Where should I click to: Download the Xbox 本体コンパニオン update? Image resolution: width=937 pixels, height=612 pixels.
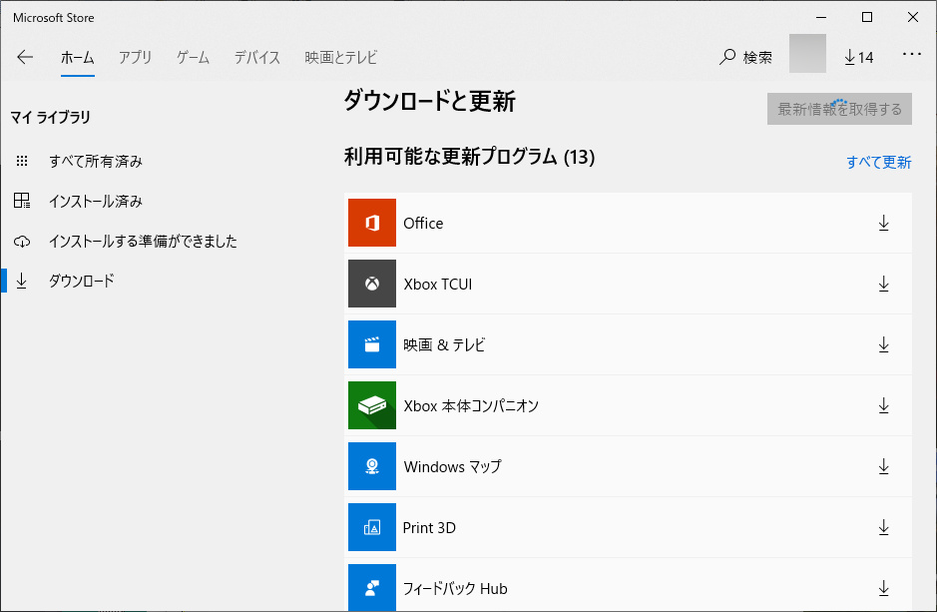[884, 405]
